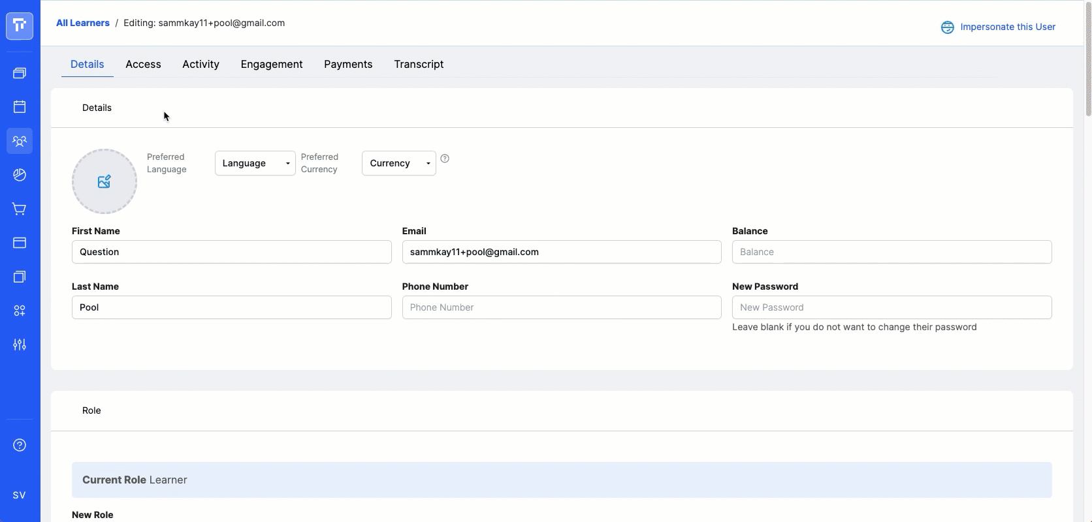Viewport: 1092px width, 522px height.
Task: Open the courses icon in the sidebar
Action: tap(20, 73)
